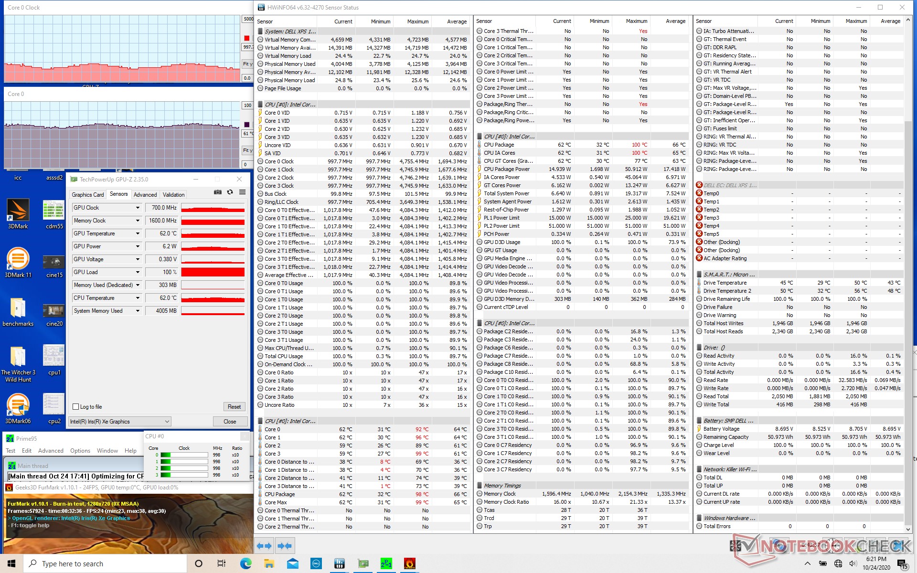Click the taskbar clock showing 6:21 PM
917x573 pixels.
pyautogui.click(x=876, y=563)
